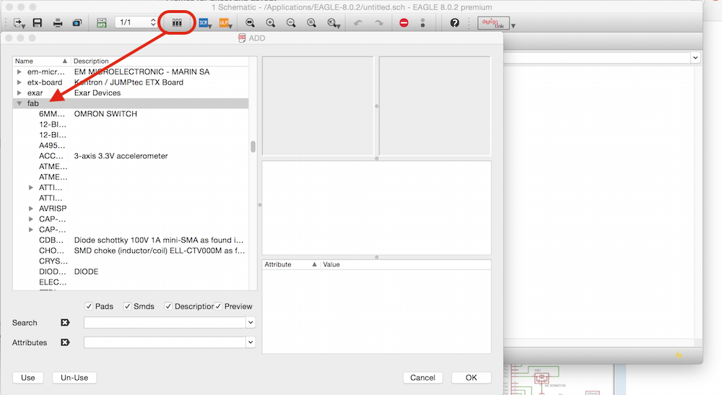Select the exar library name
Viewport: 722px width, 395px height.
(35, 93)
